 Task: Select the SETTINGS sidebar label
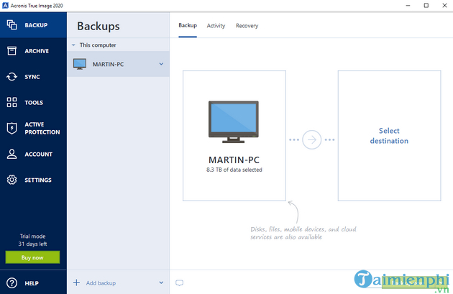click(38, 180)
